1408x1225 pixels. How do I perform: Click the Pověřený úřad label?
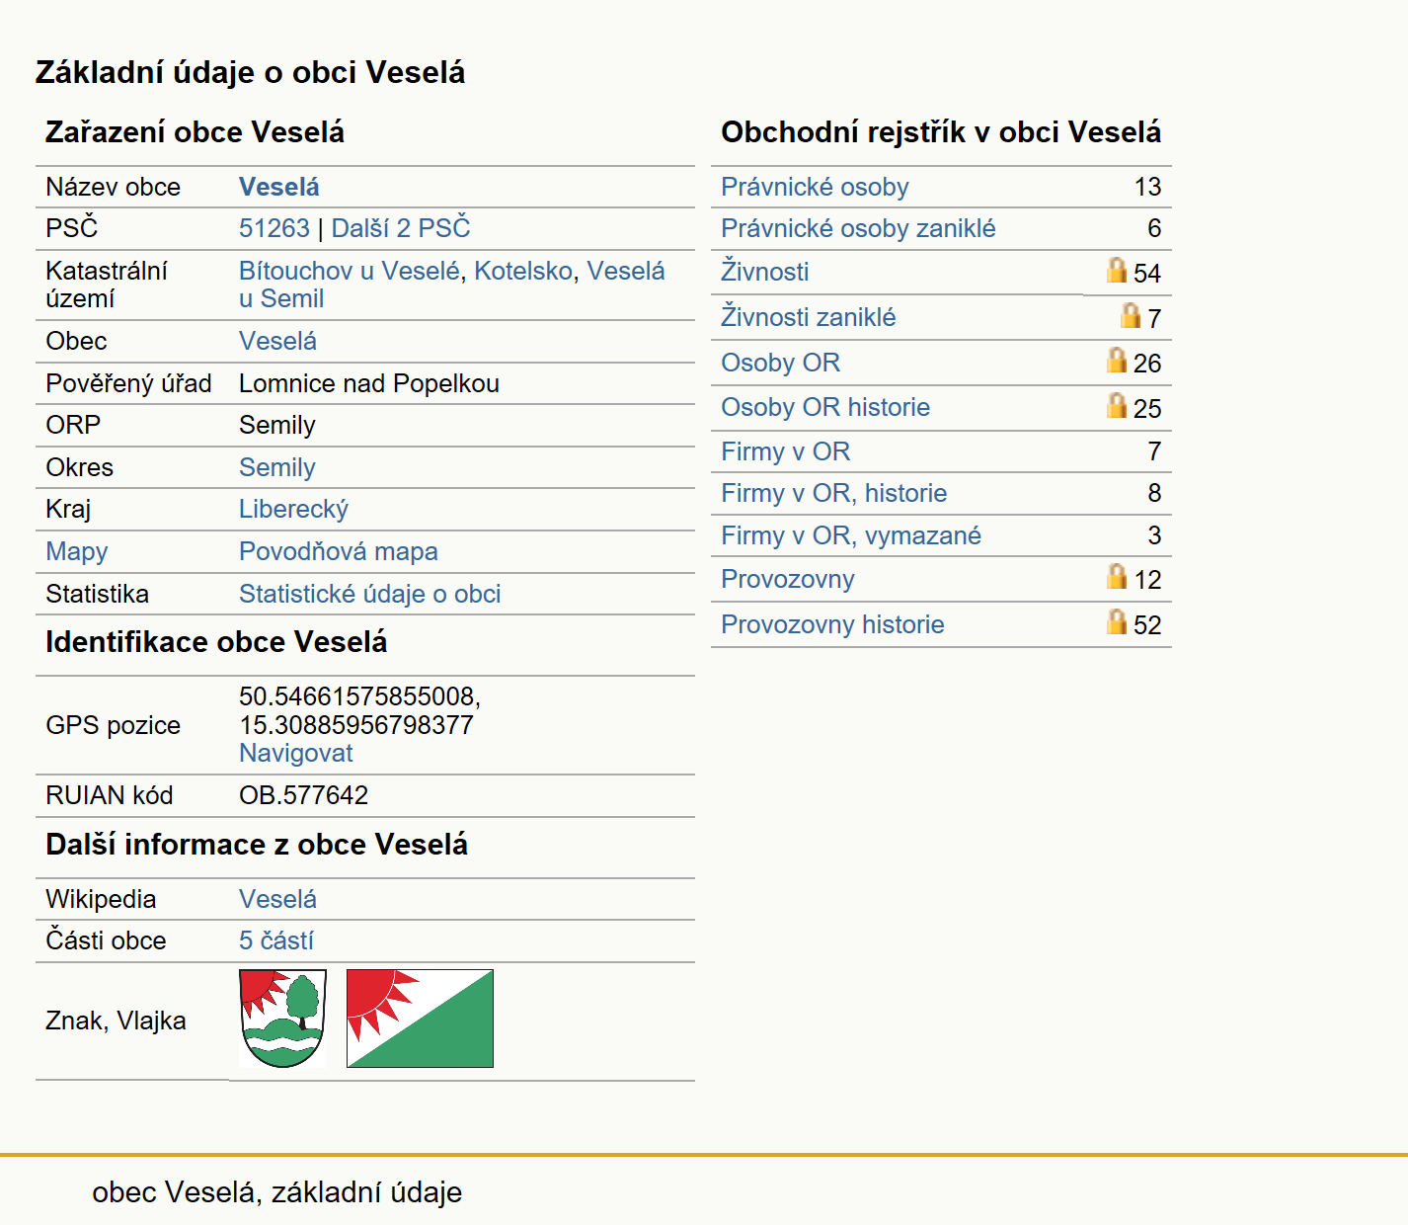point(128,383)
